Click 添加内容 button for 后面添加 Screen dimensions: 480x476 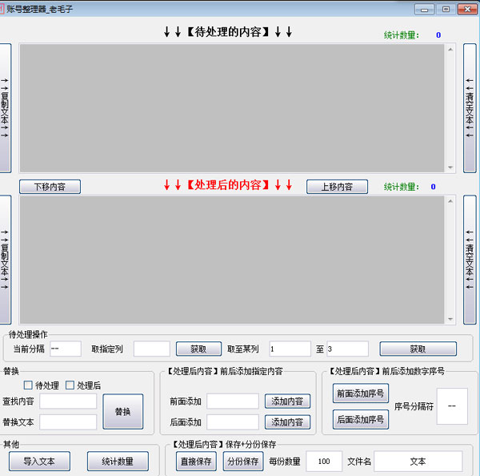point(287,422)
